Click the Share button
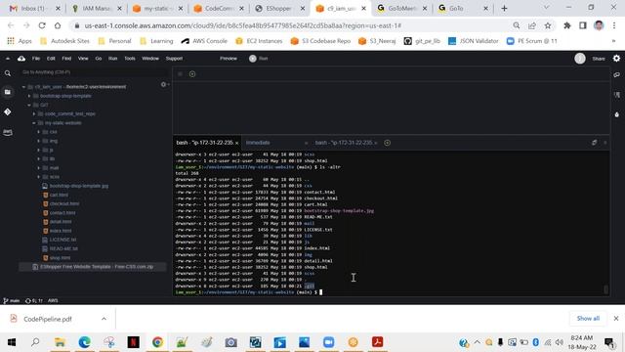 coord(599,59)
